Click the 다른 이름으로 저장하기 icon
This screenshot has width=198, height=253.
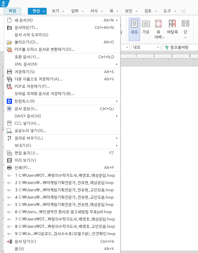[x=9, y=79]
